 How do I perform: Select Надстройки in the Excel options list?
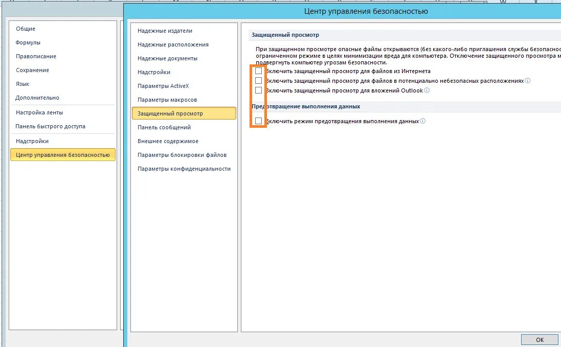(x=62, y=141)
